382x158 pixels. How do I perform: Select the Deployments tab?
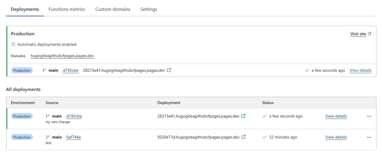coord(25,9)
